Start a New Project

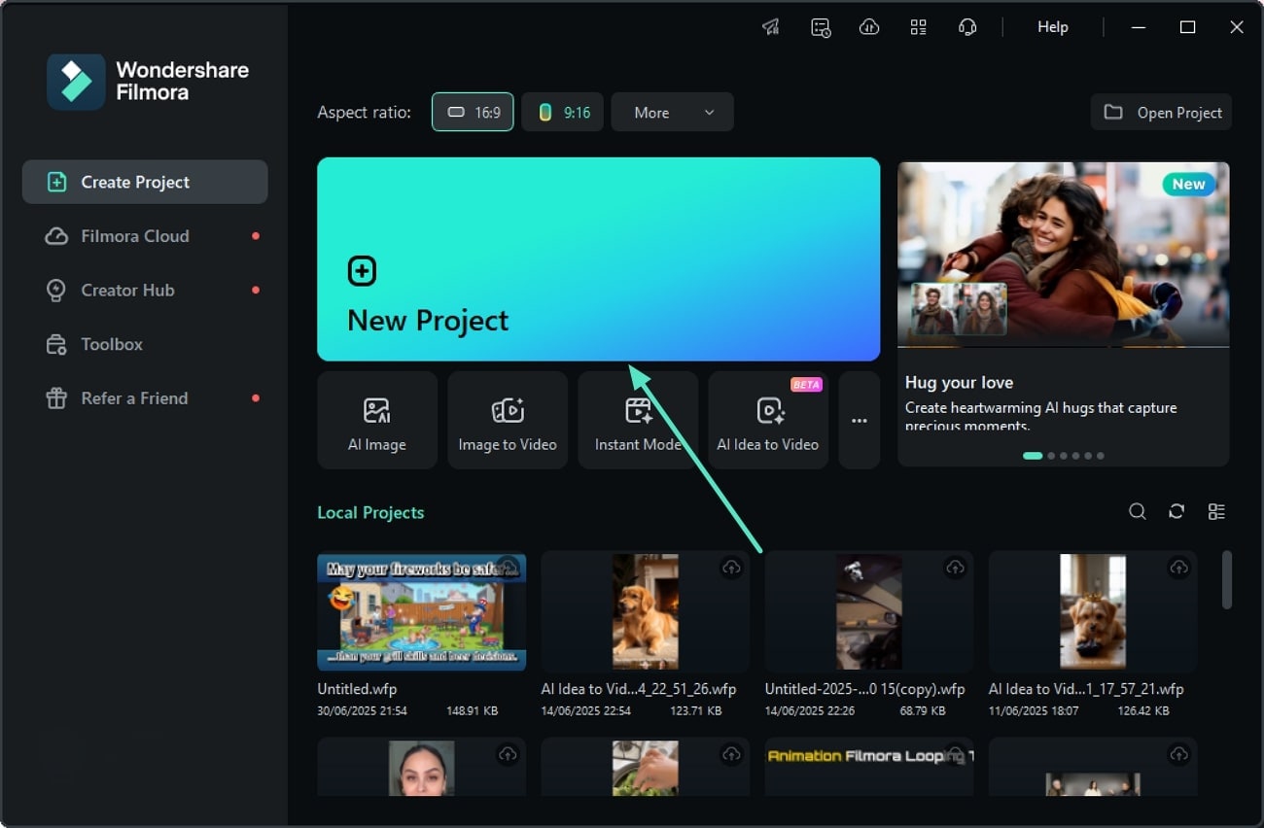coord(598,259)
